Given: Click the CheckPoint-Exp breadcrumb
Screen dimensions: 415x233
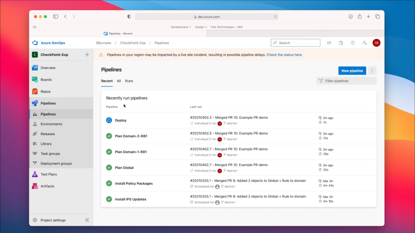Looking at the screenshot, I should coord(133,43).
